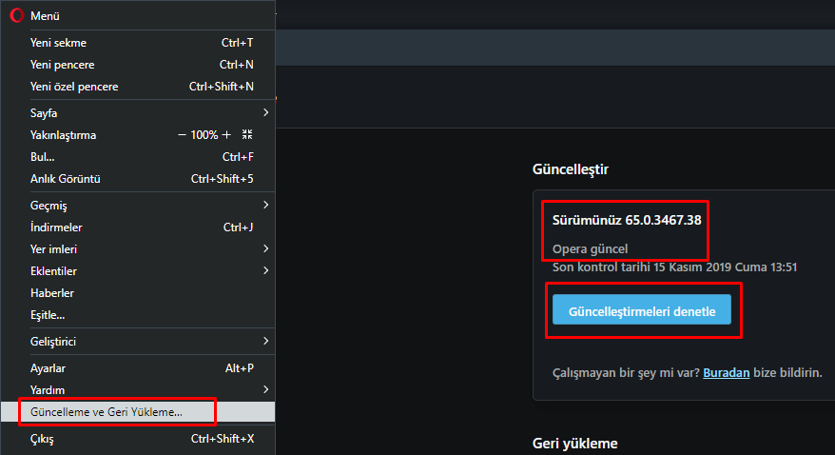Follow the Buradan report link
Image resolution: width=835 pixels, height=455 pixels.
tap(726, 372)
